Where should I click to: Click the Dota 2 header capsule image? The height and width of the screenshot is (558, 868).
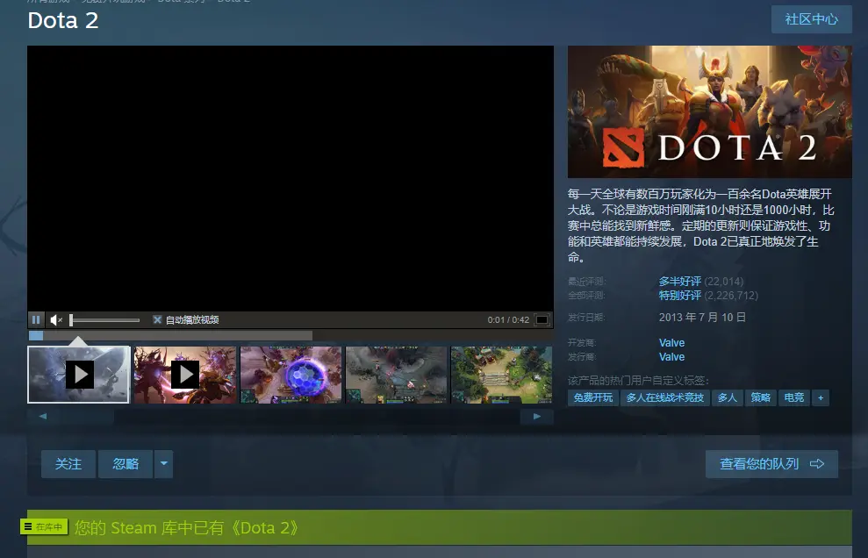(710, 111)
